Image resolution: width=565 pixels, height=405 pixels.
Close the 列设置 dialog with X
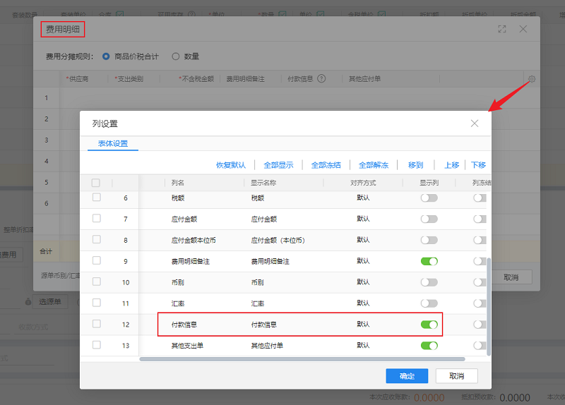point(475,123)
